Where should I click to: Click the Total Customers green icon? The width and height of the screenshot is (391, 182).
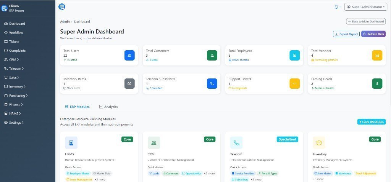(212, 56)
